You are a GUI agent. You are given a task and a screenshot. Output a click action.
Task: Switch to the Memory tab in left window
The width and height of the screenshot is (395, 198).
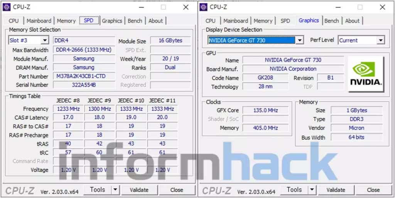tap(66, 21)
